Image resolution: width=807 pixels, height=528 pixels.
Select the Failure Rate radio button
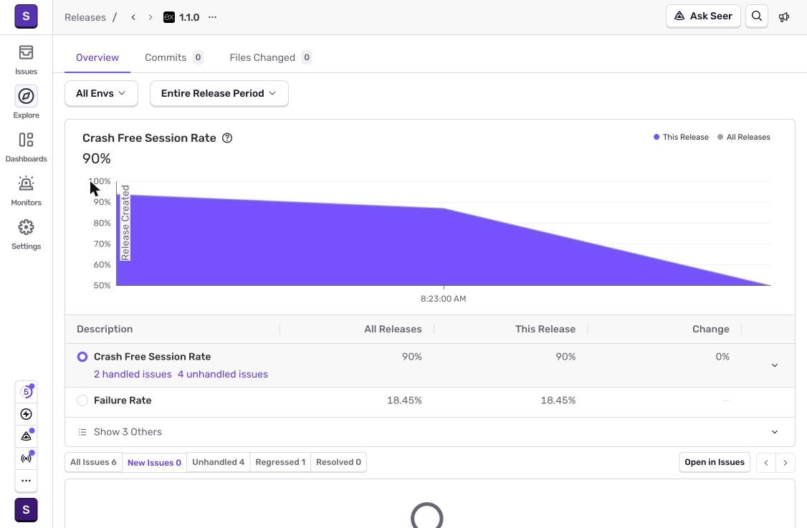(82, 400)
